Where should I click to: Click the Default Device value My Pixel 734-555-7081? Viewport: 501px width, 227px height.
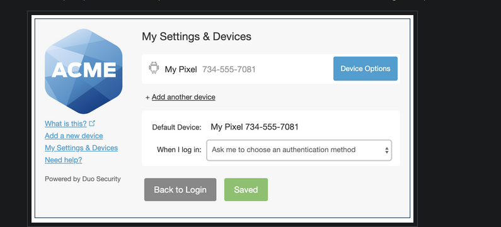pyautogui.click(x=255, y=127)
